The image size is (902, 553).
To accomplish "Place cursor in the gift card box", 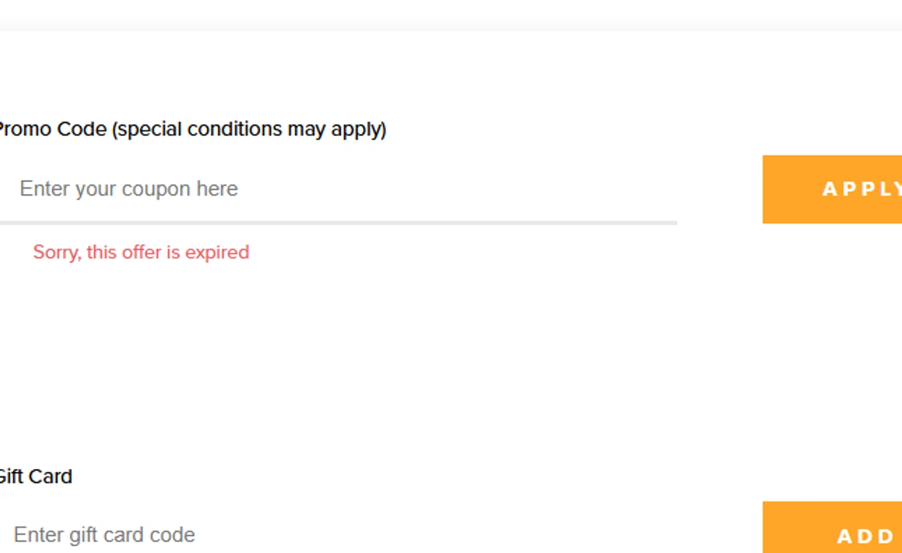I will pyautogui.click(x=421, y=534).
